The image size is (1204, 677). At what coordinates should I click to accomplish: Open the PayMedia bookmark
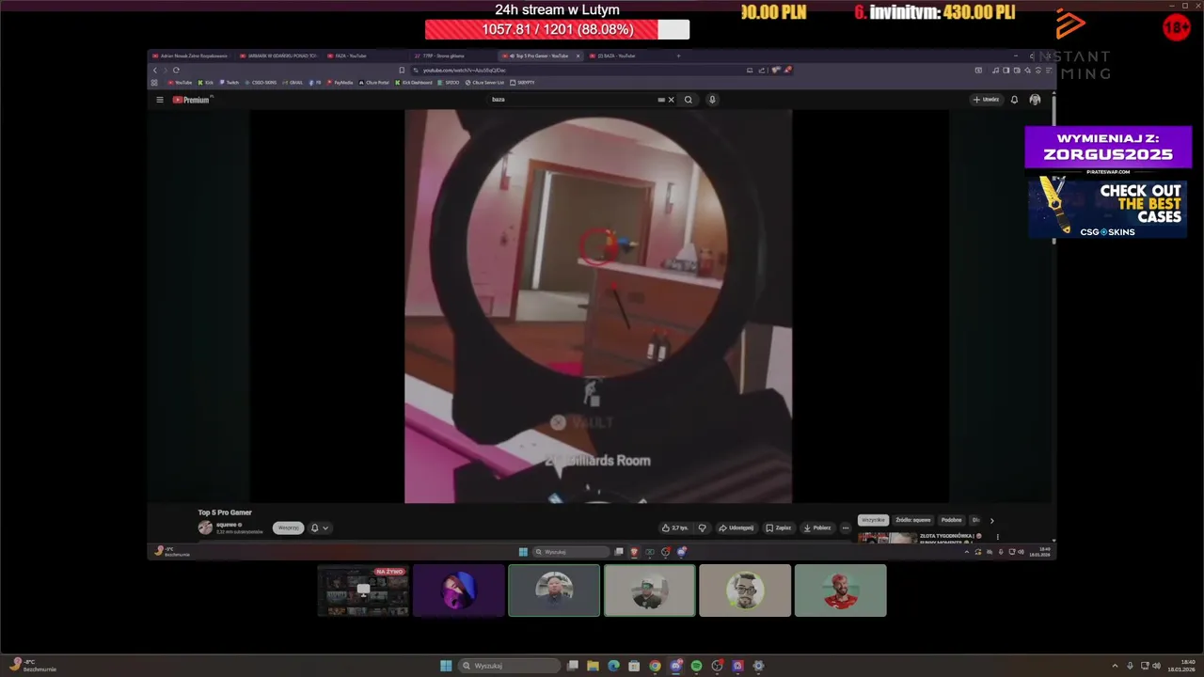340,83
